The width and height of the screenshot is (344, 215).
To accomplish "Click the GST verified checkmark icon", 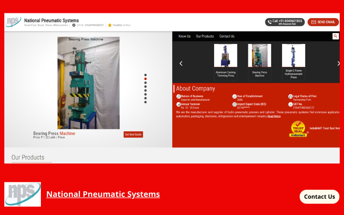I will coord(74,25).
